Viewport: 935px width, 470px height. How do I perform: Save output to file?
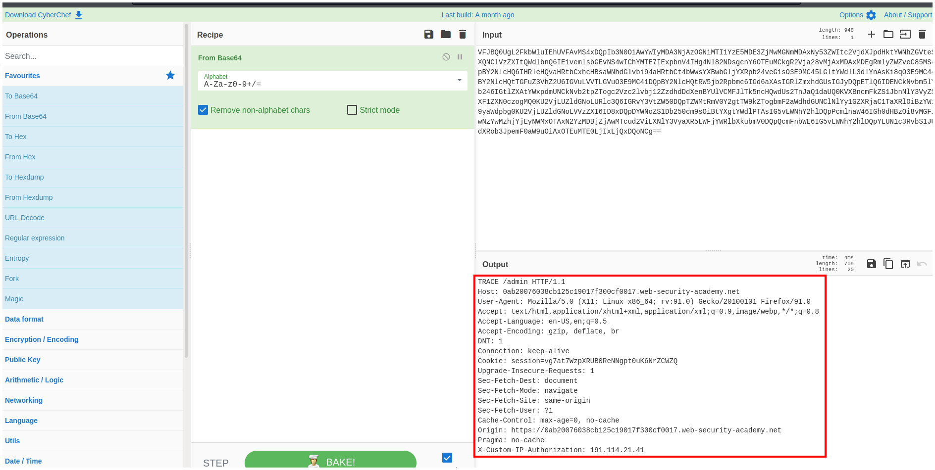click(x=872, y=264)
